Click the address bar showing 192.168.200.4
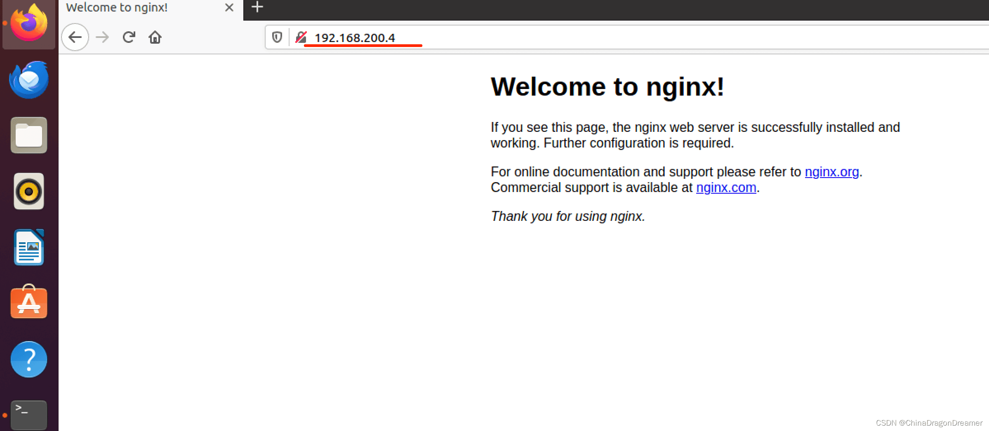Viewport: 989px width, 431px height. [x=627, y=37]
